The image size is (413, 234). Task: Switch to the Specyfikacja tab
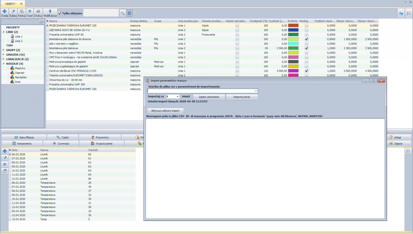[x=24, y=137]
